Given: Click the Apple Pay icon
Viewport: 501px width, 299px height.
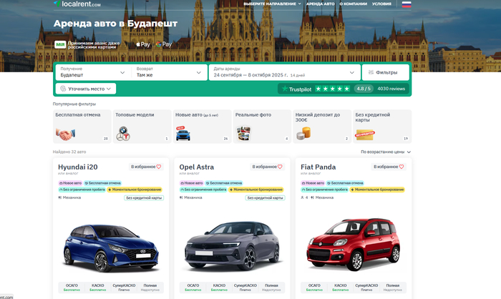Looking at the screenshot, I should tap(143, 44).
